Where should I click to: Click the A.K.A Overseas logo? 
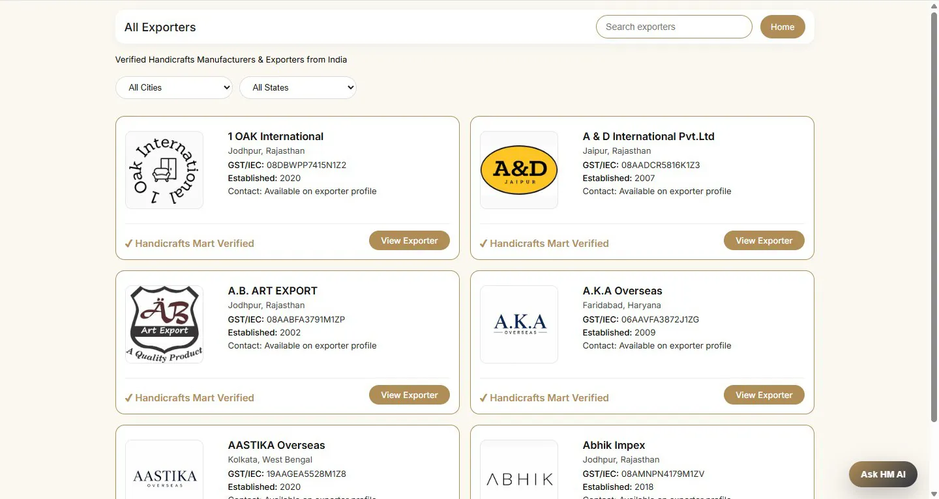coord(519,324)
